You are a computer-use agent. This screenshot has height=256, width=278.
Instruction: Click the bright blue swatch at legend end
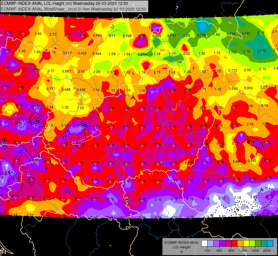click(x=270, y=243)
